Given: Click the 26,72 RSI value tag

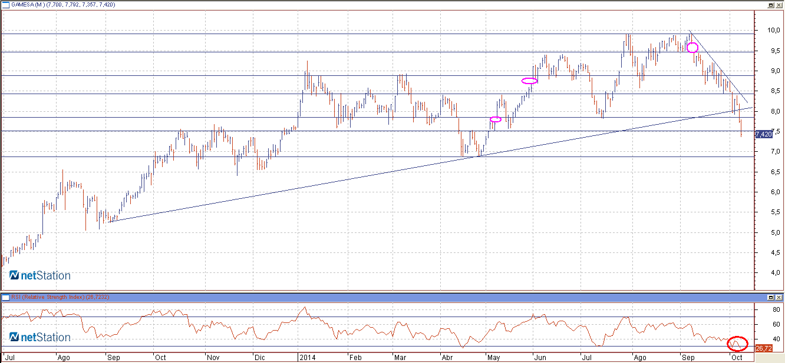Looking at the screenshot, I should (763, 349).
